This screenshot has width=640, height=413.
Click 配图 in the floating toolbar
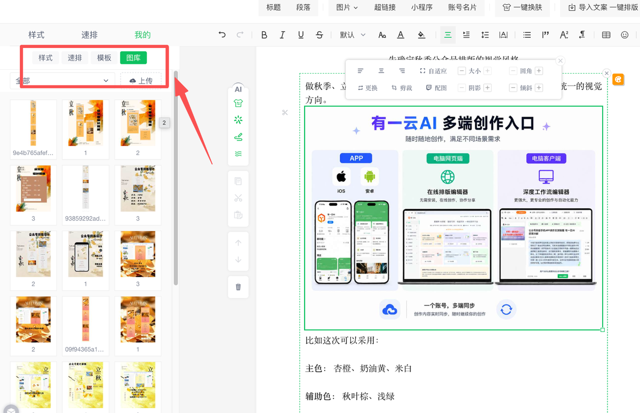pyautogui.click(x=436, y=88)
